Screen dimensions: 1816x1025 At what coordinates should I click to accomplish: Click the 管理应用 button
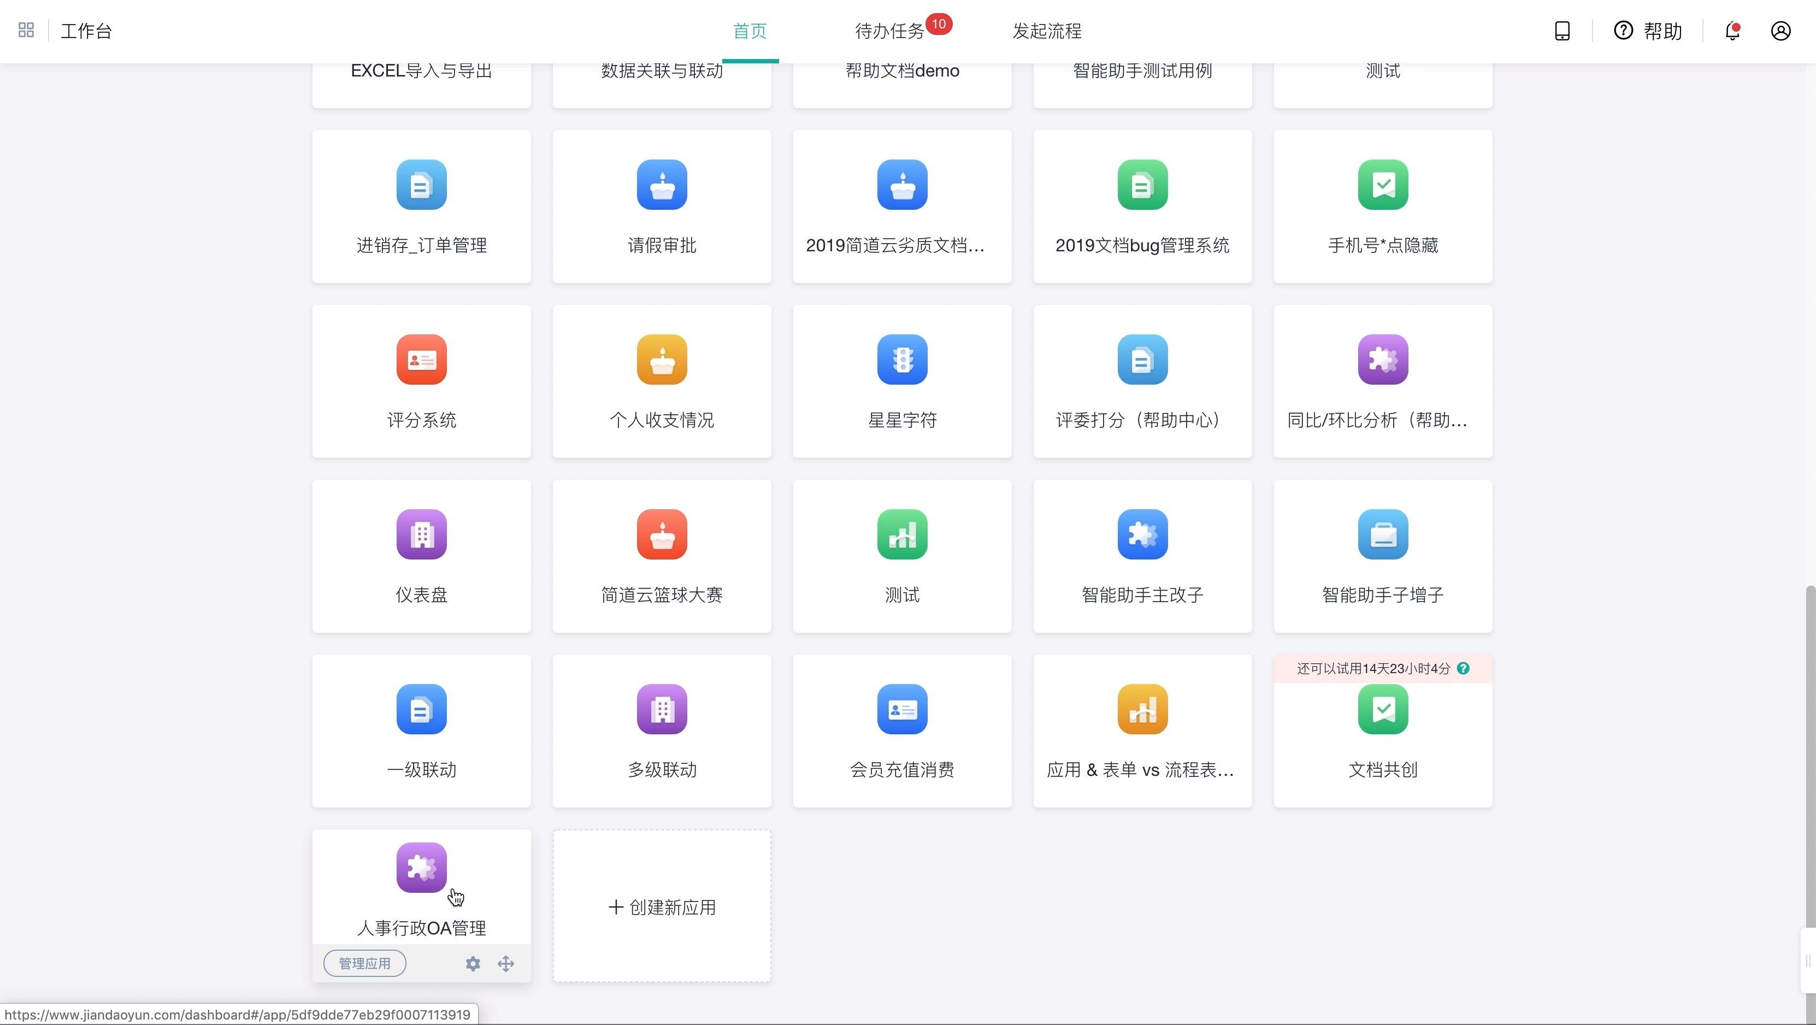pos(364,964)
